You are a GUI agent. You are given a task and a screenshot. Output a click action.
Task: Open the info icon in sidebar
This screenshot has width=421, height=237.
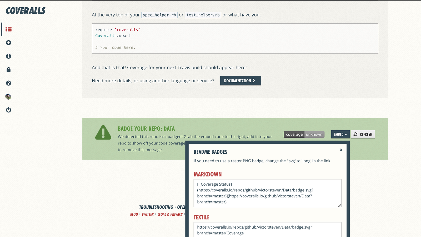click(8, 56)
